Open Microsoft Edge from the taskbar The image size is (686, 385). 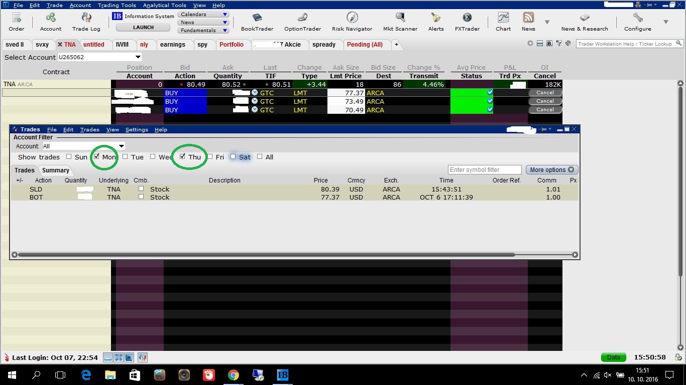pos(86,374)
